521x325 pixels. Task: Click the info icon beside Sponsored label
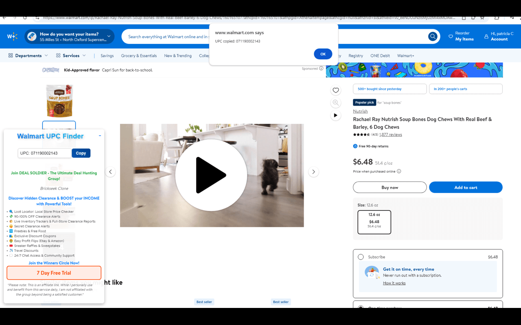click(x=321, y=69)
